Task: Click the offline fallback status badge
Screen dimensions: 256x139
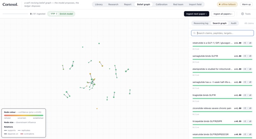Action: 227,4
